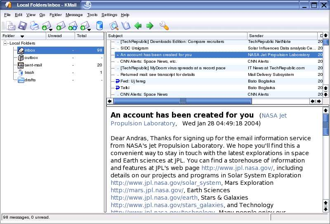Go to previous message with green left arrow
This screenshot has width=330, height=224.
[x=138, y=26]
